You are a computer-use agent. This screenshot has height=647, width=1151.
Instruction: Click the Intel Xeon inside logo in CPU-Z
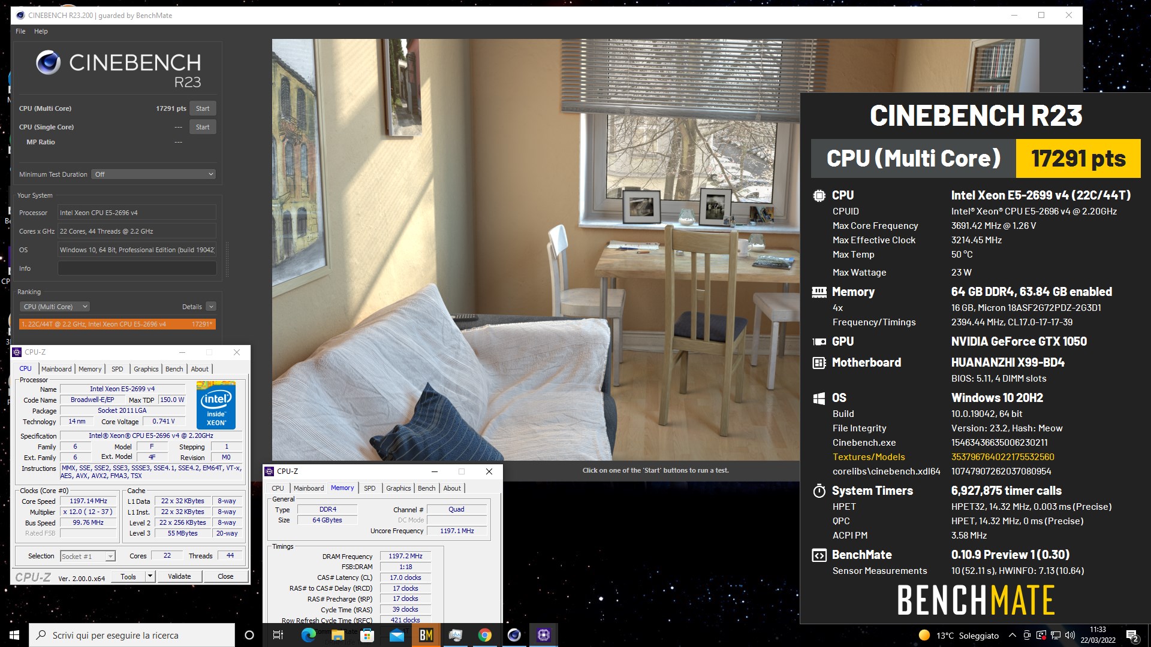coord(216,406)
